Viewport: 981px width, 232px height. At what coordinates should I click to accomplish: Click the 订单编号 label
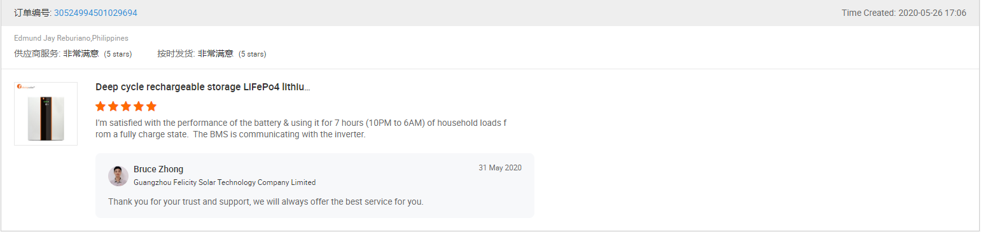33,13
